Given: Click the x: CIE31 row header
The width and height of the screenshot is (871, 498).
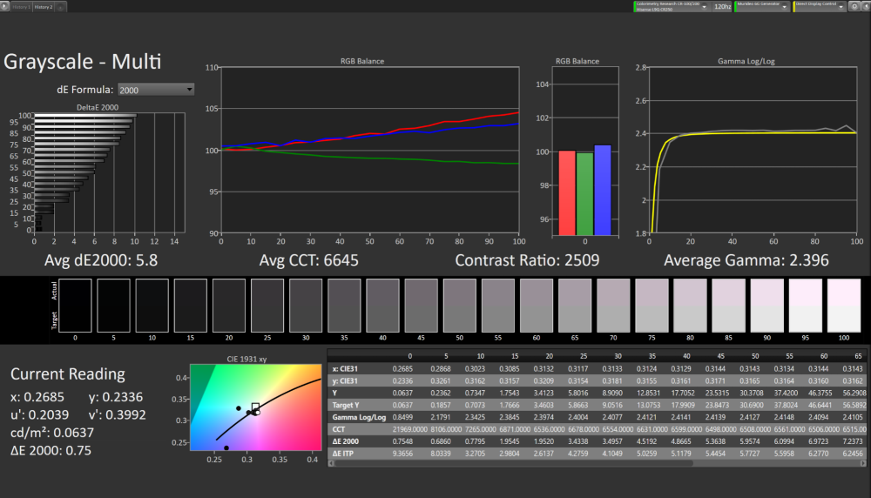Looking at the screenshot, I should (x=346, y=368).
